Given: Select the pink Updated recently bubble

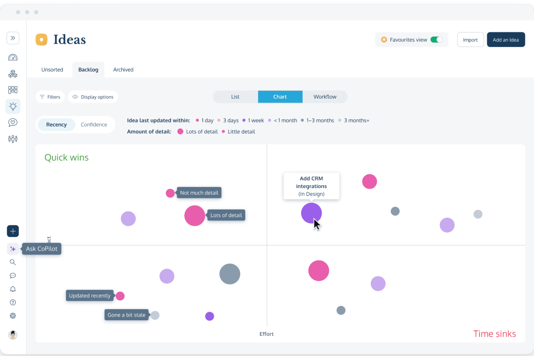Looking at the screenshot, I should pos(120,296).
